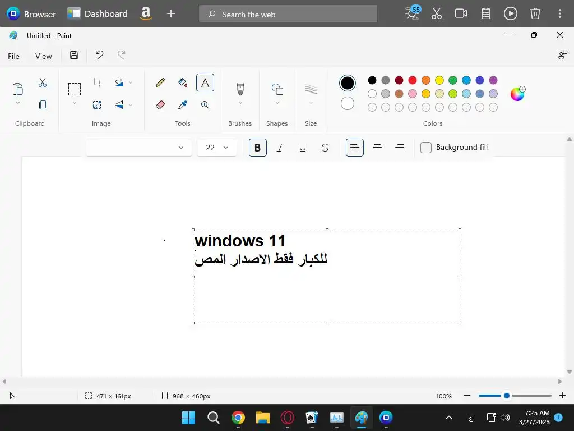Switch to the Dashboard tab

(98, 14)
